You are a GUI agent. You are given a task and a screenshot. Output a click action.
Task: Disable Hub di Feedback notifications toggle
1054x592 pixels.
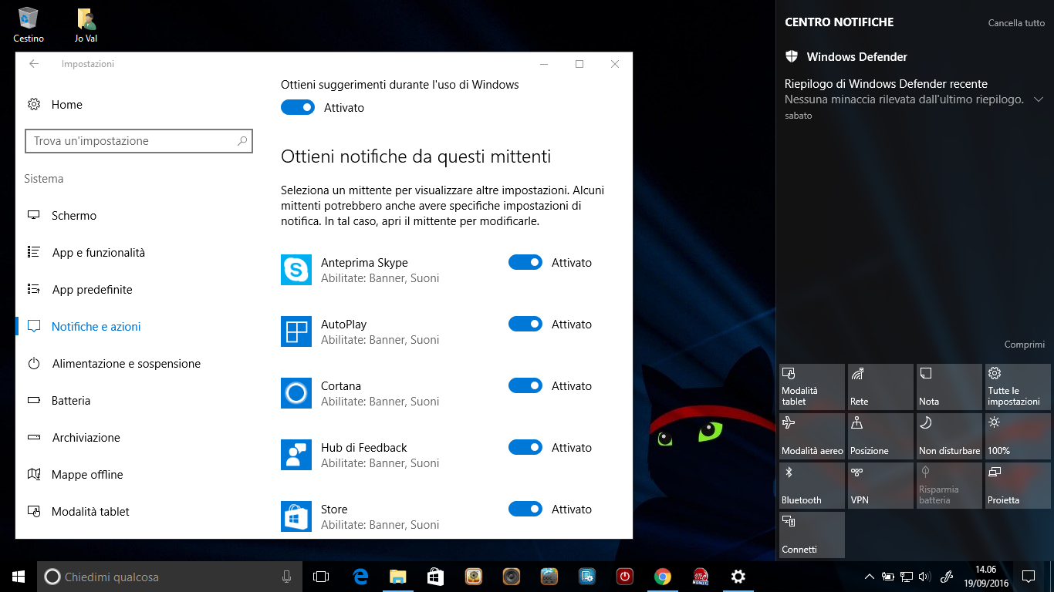point(525,448)
